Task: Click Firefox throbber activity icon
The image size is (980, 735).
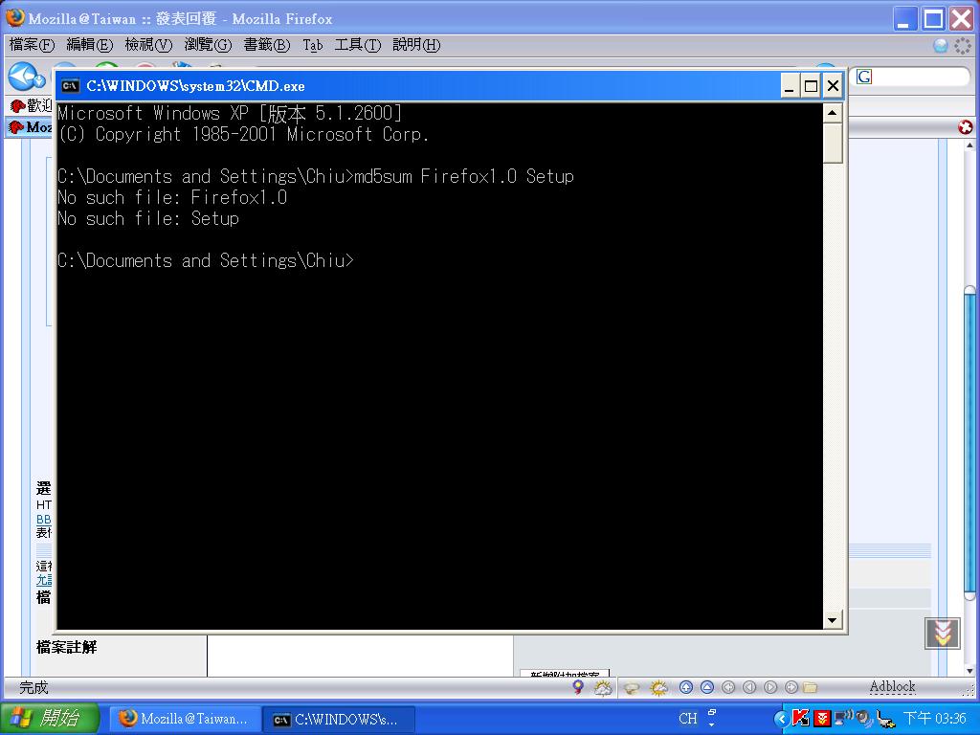Action: click(963, 45)
